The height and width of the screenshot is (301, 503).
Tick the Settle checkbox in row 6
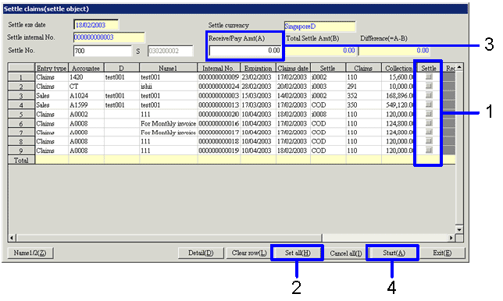pos(429,123)
